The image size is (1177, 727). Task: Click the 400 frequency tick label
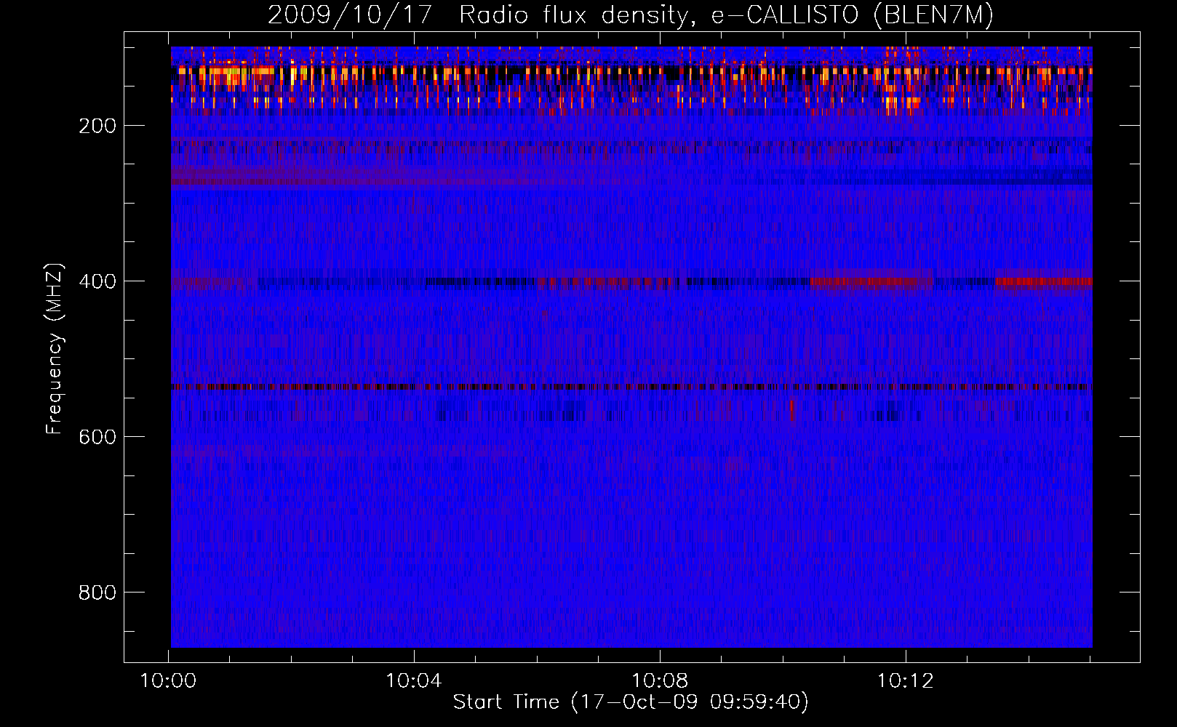[x=97, y=281]
